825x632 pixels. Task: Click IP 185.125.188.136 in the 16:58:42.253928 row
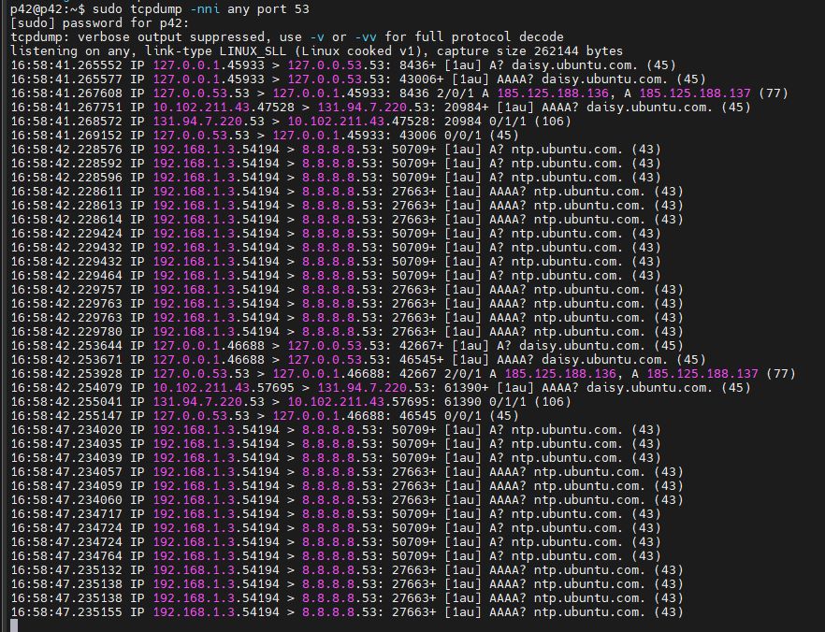(x=560, y=374)
